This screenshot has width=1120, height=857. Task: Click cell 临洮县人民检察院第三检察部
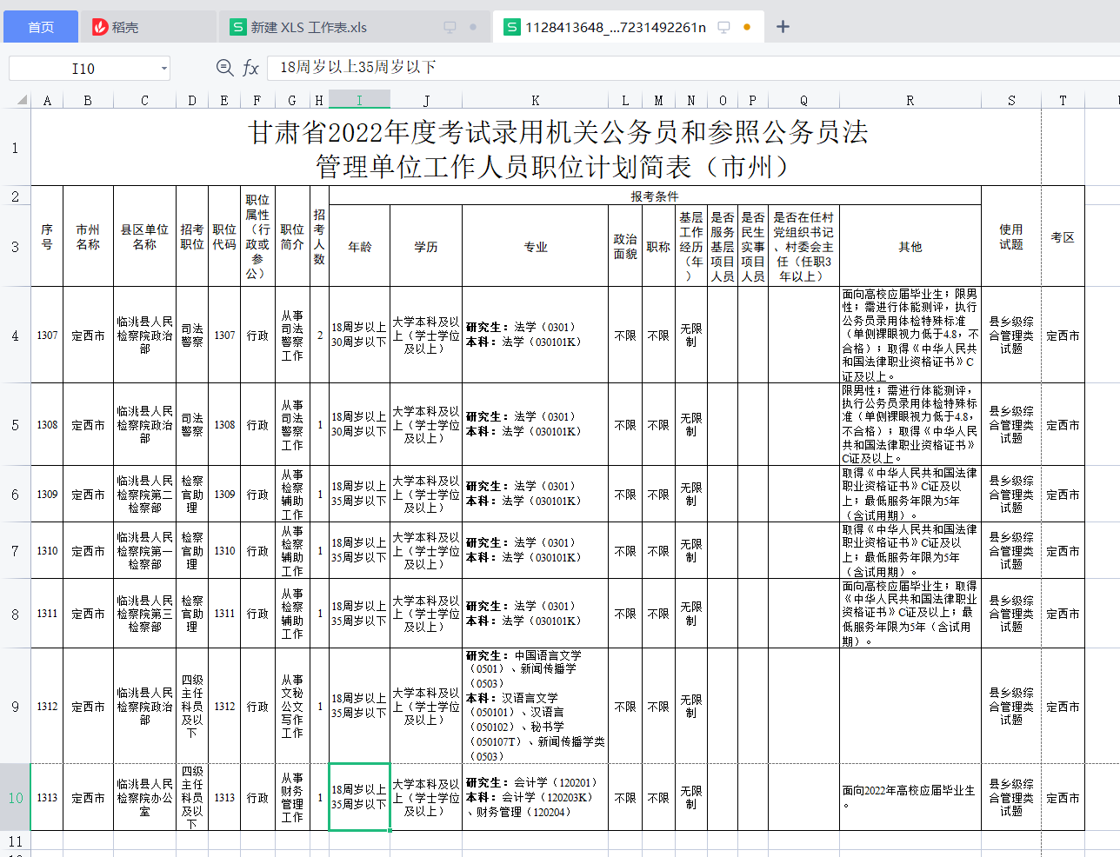click(144, 613)
